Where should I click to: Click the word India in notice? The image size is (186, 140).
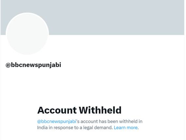[x=41, y=128]
